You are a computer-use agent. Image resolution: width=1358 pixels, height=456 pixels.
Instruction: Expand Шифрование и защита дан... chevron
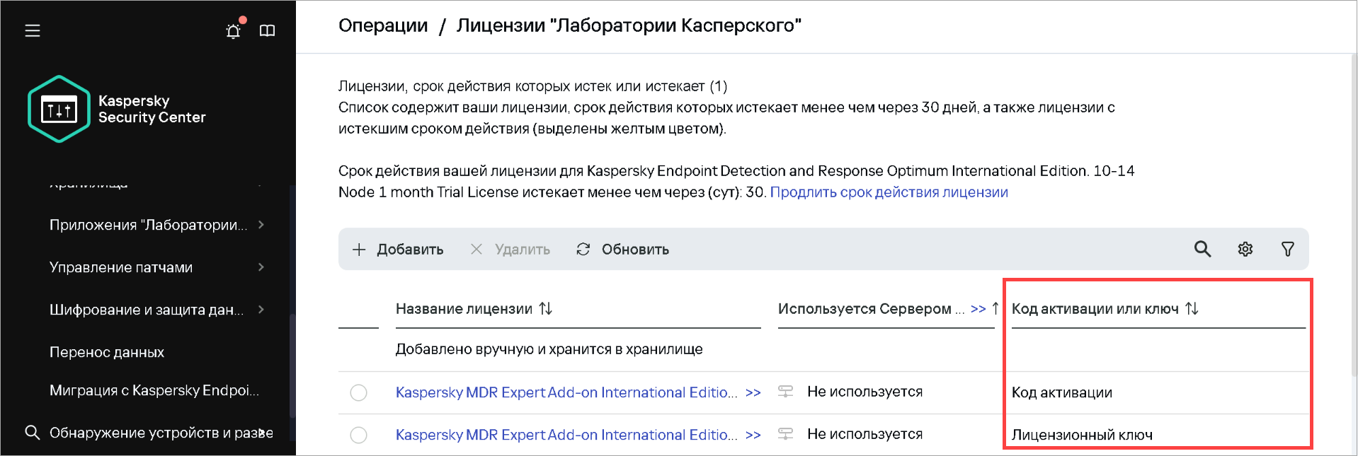click(261, 309)
